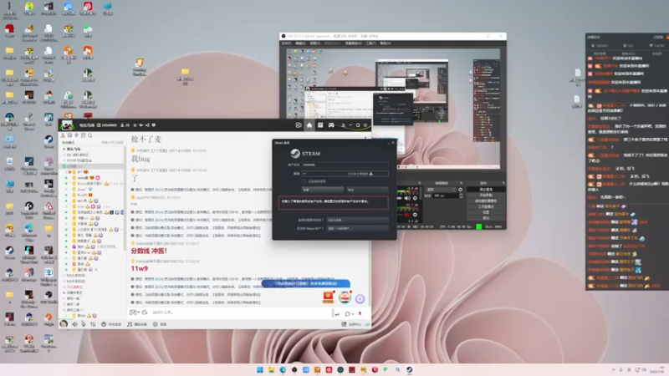Click the free speech button in YY bottom bar
Screen dimensions: 669x376
tap(111, 324)
